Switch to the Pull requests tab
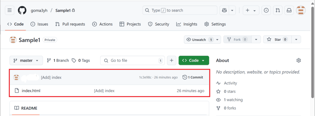The height and width of the screenshot is (116, 315). click(x=70, y=24)
